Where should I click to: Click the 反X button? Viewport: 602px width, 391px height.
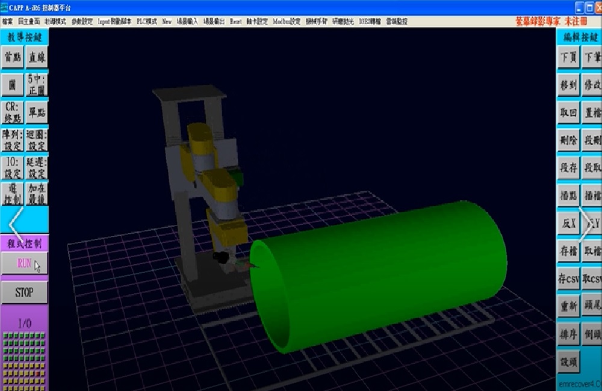coord(568,223)
